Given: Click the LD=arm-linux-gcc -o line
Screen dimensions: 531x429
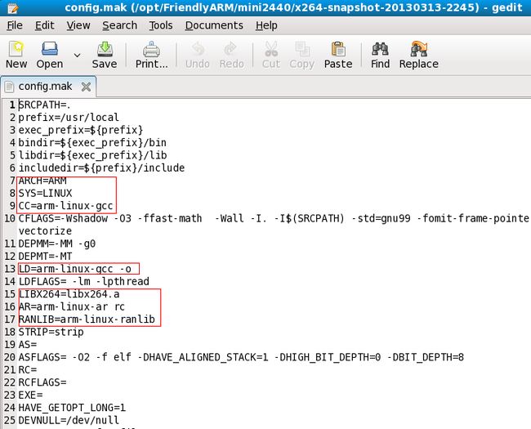Looking at the screenshot, I should (x=74, y=269).
